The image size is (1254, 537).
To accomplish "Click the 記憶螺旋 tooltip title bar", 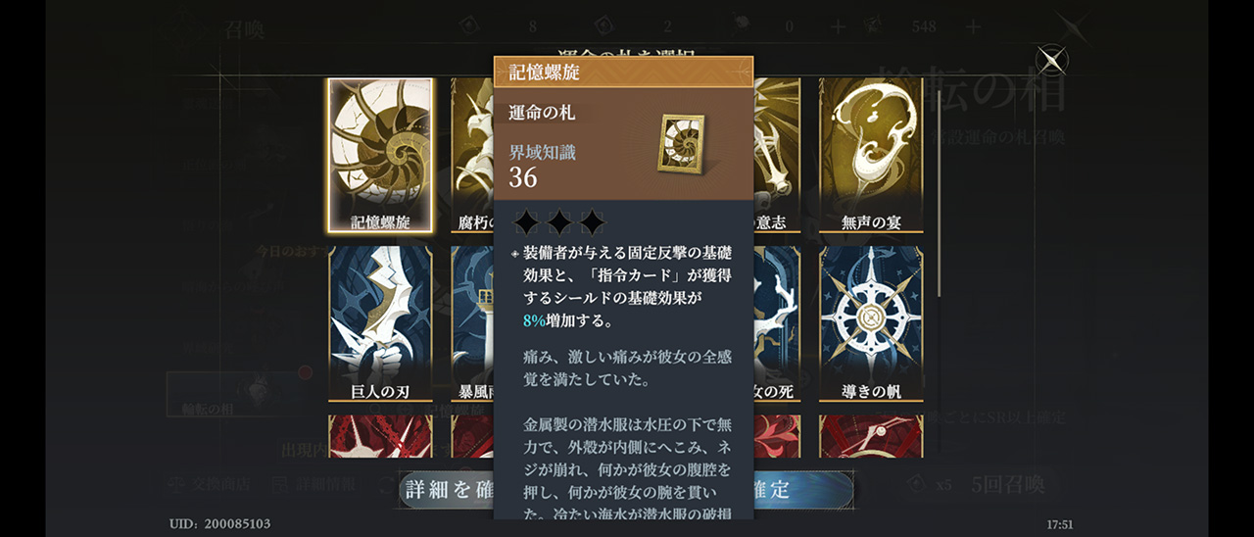I will (x=624, y=73).
